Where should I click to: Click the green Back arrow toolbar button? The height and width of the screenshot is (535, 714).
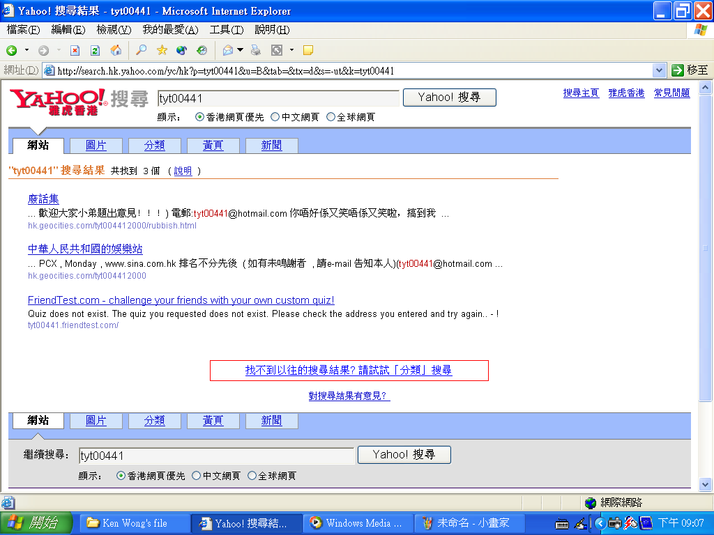tap(12, 50)
